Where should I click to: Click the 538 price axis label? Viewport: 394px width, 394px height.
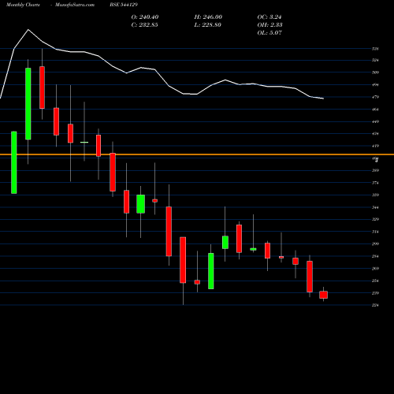coord(375,49)
